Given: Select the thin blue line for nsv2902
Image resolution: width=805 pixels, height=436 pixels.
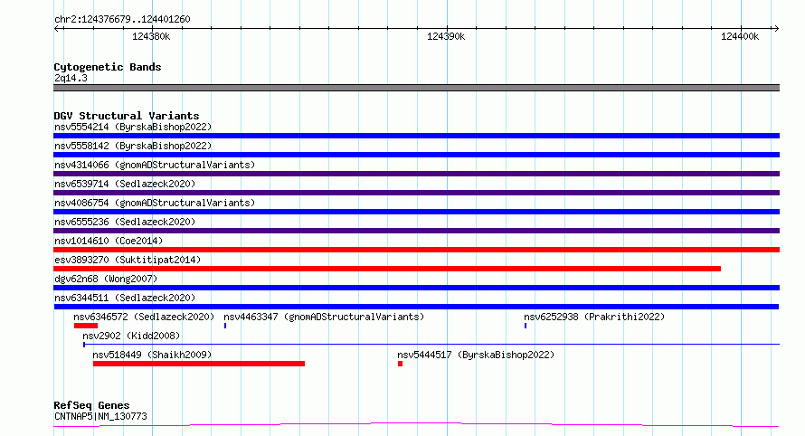Looking at the screenshot, I should (431, 344).
